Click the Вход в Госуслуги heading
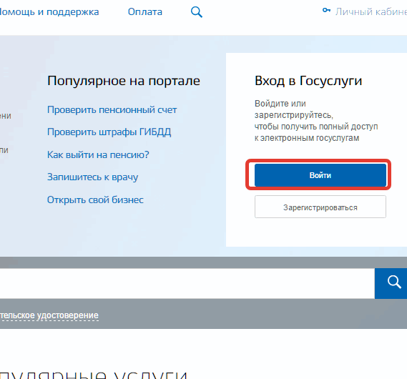This screenshot has height=379, width=407. click(308, 81)
